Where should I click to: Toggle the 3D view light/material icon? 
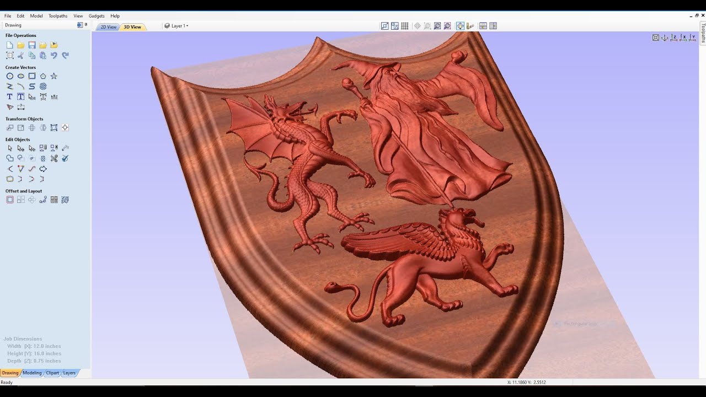(x=460, y=26)
